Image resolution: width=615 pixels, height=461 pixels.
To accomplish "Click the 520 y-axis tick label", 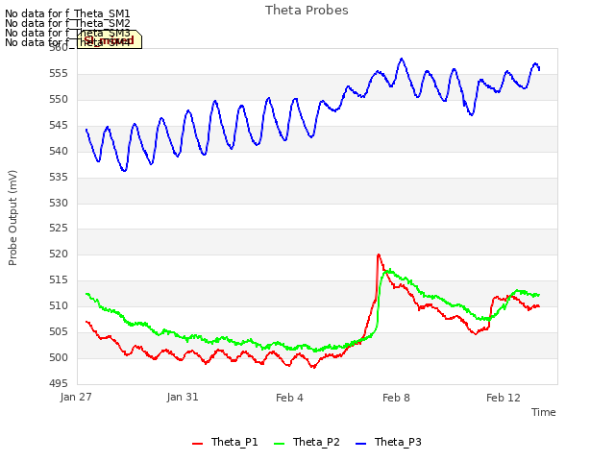I will point(59,254).
